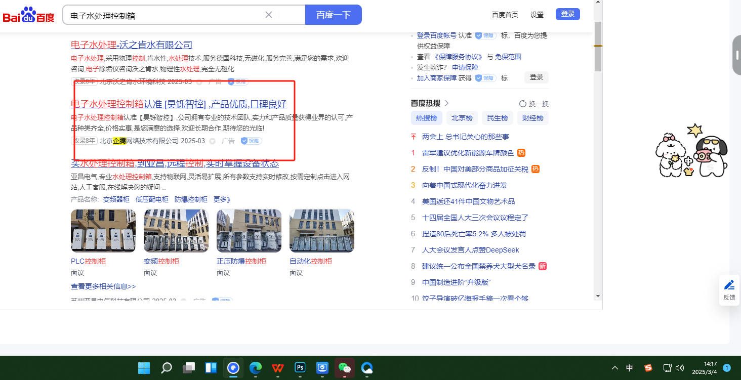Image resolution: width=741 pixels, height=380 pixels.
Task: Switch to the 北京榜 tab
Action: pos(462,118)
